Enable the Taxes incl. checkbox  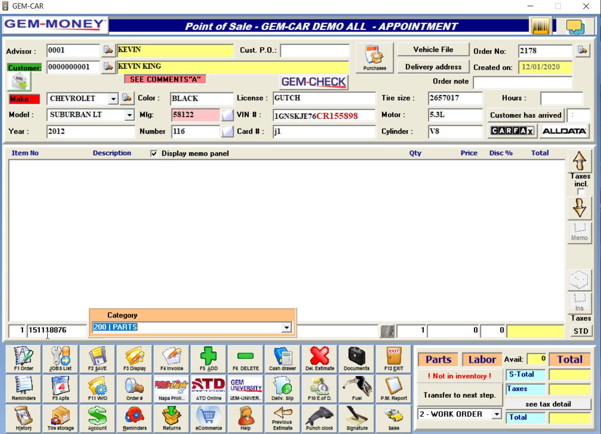coord(581,192)
